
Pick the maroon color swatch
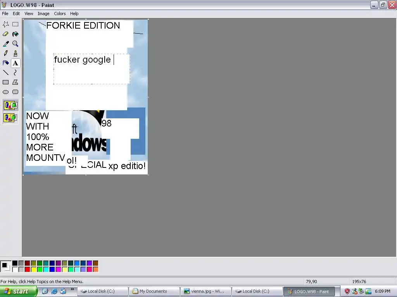click(x=28, y=263)
